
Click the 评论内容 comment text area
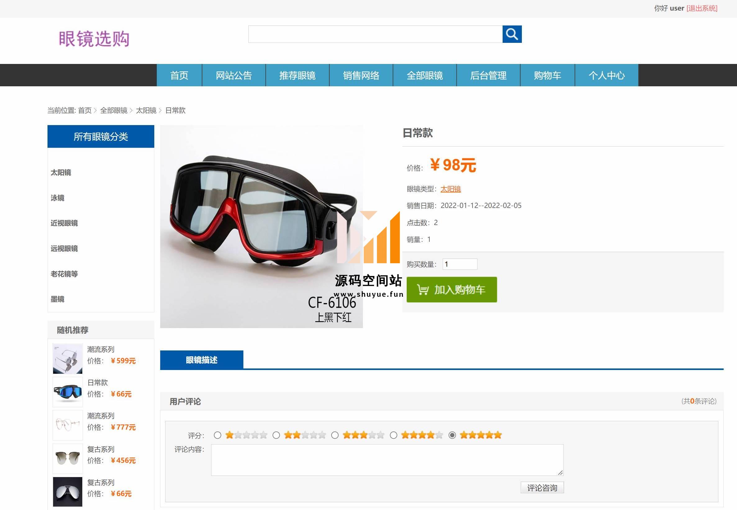[x=387, y=460]
